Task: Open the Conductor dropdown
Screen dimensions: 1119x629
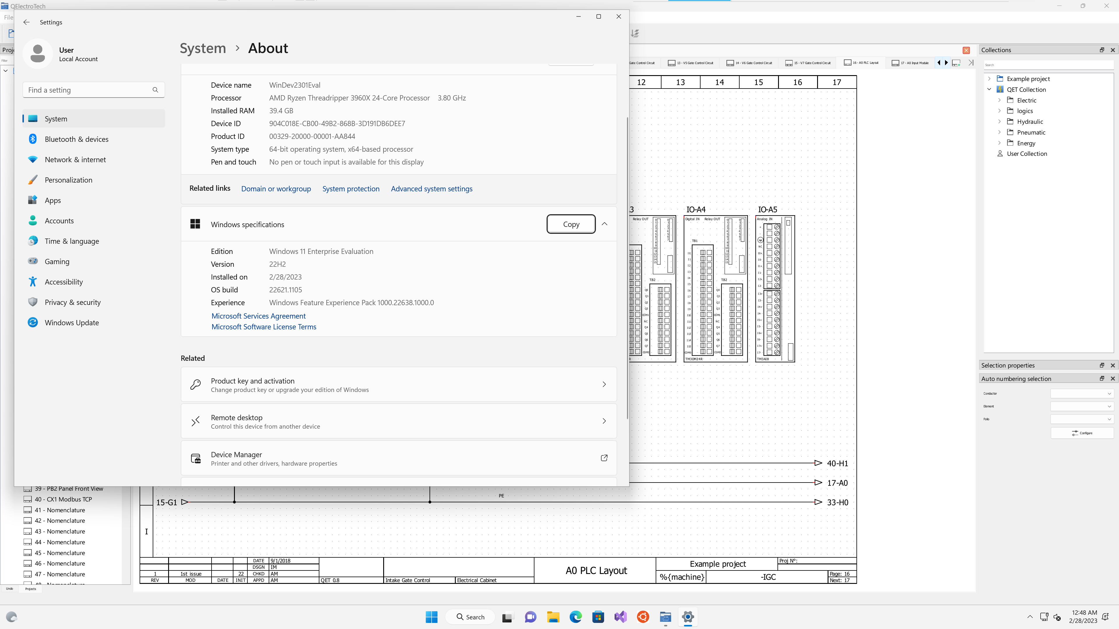Action: point(1082,393)
